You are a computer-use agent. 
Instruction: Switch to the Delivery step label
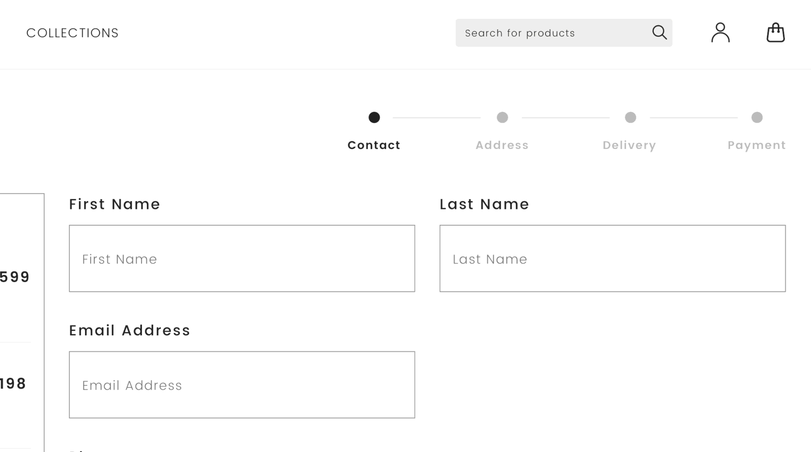click(x=629, y=145)
